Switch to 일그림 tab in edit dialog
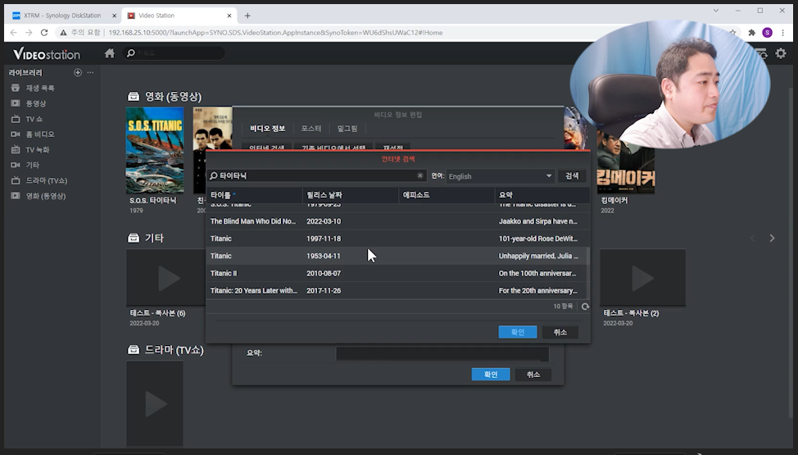 click(x=347, y=129)
